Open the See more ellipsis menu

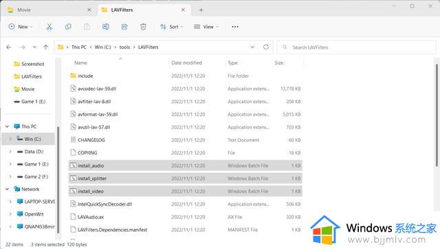point(235,27)
